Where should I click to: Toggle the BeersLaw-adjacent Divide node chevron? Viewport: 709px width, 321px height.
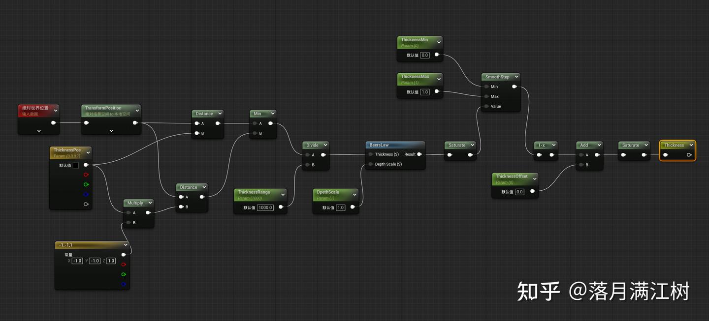coord(325,145)
